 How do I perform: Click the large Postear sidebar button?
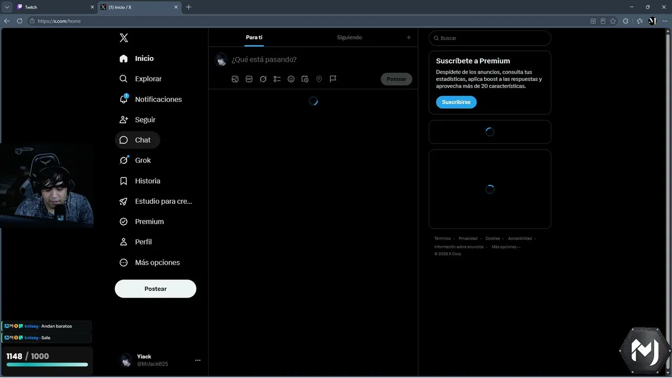[155, 289]
